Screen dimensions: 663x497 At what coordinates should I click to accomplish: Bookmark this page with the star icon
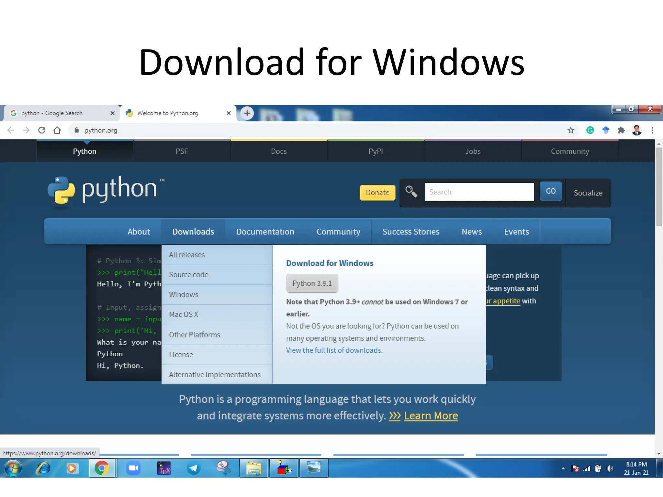coord(571,130)
